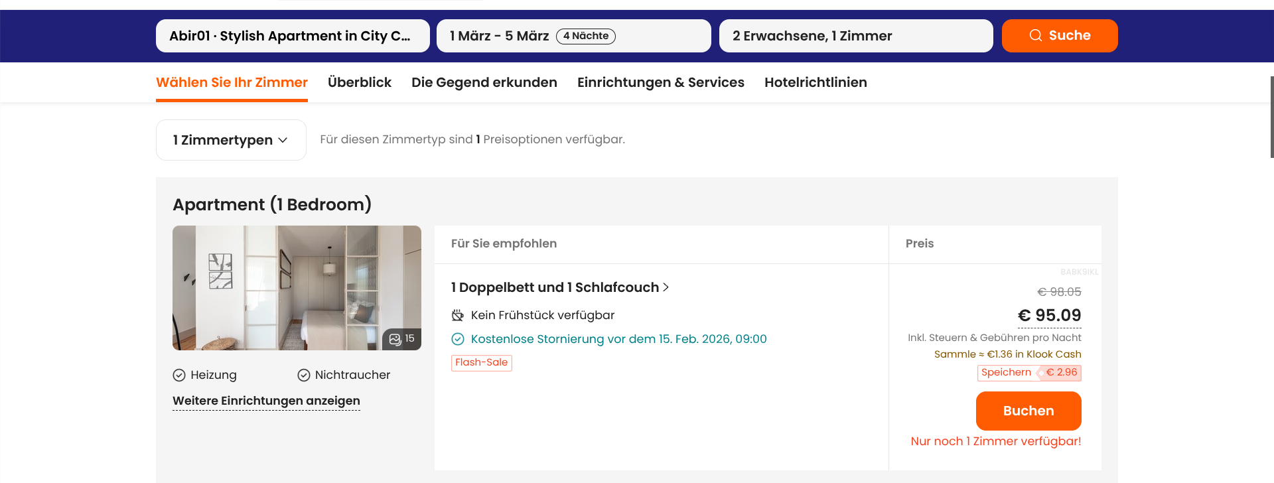Open Einrichtungen & Services tab
1274x483 pixels.
click(660, 82)
